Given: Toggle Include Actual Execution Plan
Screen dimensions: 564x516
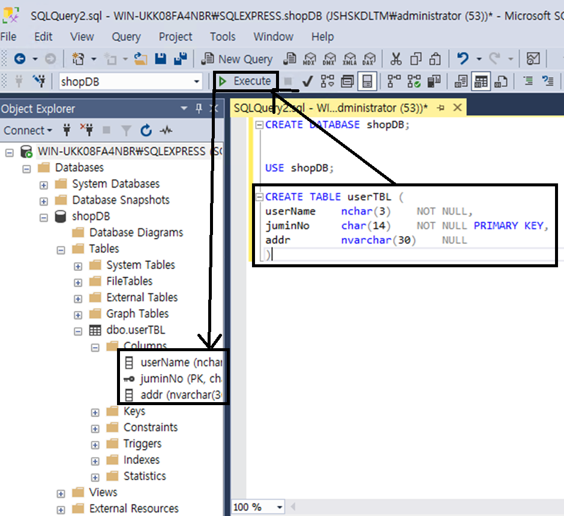Looking at the screenshot, I should click(x=393, y=81).
